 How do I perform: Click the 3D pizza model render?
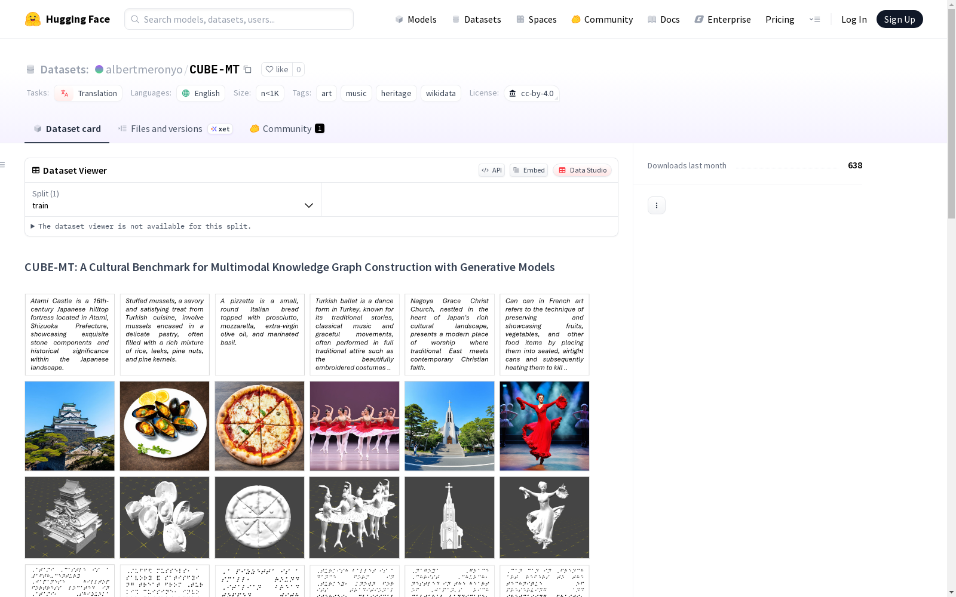pyautogui.click(x=260, y=518)
